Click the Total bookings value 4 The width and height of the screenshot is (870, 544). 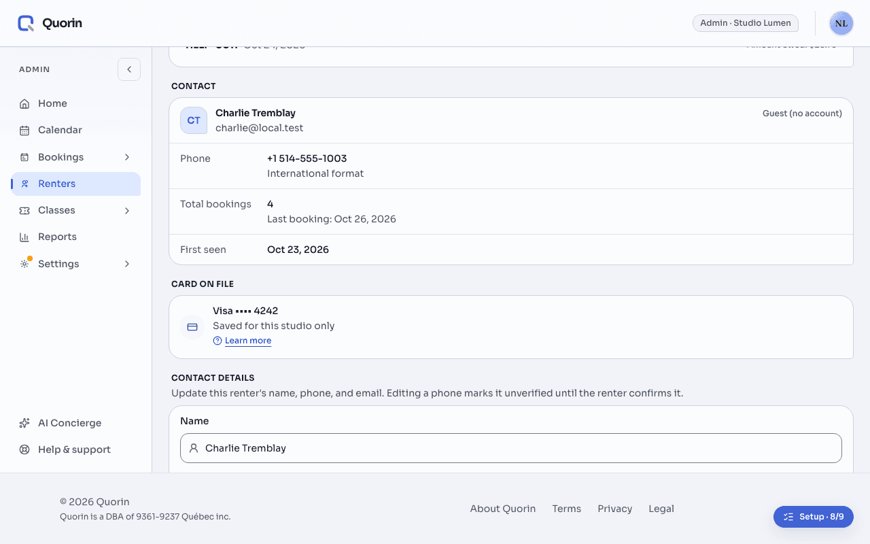point(271,204)
